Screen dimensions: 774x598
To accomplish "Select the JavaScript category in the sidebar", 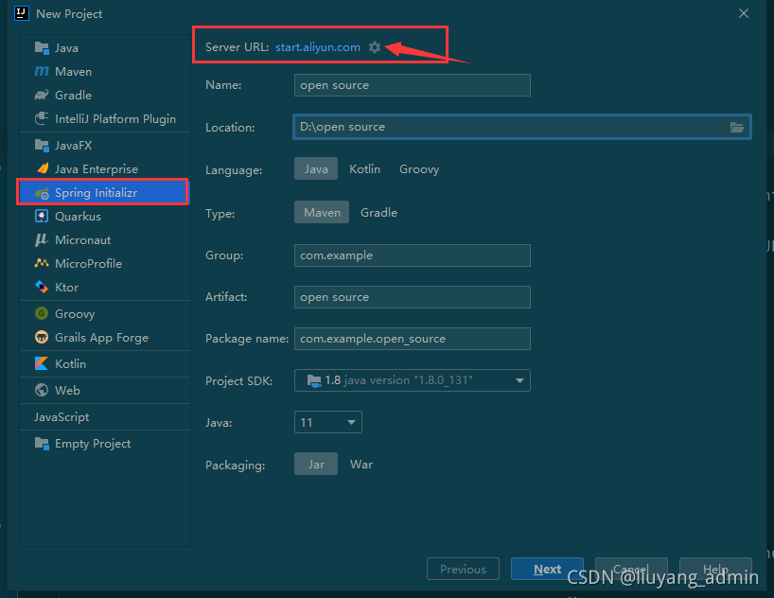I will (62, 416).
